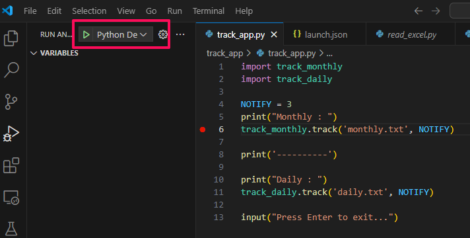Open the Run and Debug view
Image resolution: width=470 pixels, height=238 pixels.
(11, 134)
